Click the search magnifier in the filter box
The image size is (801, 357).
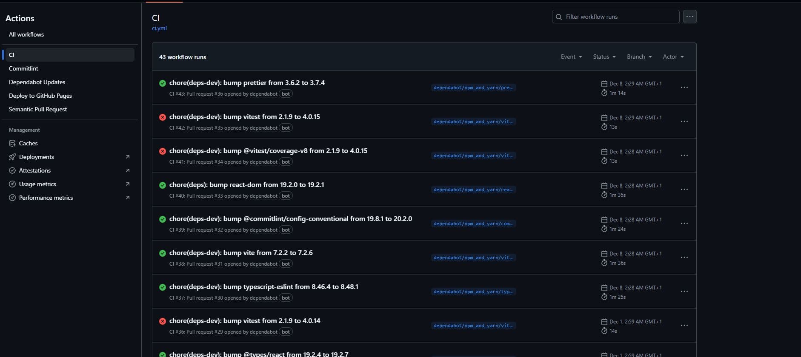[x=559, y=17]
